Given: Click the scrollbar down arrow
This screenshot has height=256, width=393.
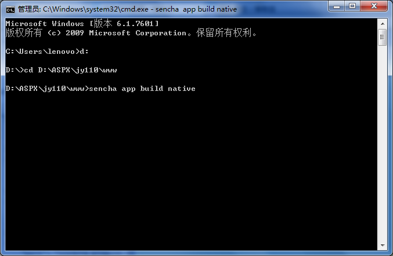Looking at the screenshot, I should click(x=383, y=246).
